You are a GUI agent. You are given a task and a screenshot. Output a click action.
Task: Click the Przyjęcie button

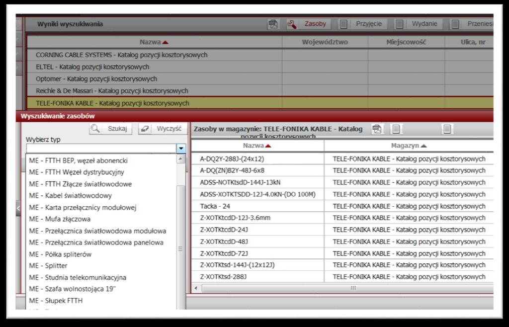click(x=362, y=24)
